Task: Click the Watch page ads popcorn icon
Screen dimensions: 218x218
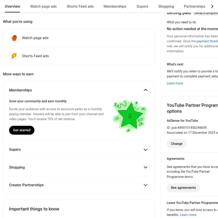Action: click(14, 38)
